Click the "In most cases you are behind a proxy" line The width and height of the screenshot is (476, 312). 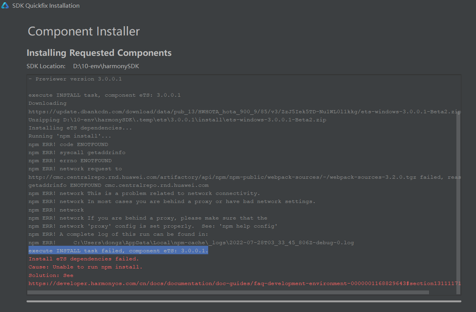pyautogui.click(x=172, y=201)
